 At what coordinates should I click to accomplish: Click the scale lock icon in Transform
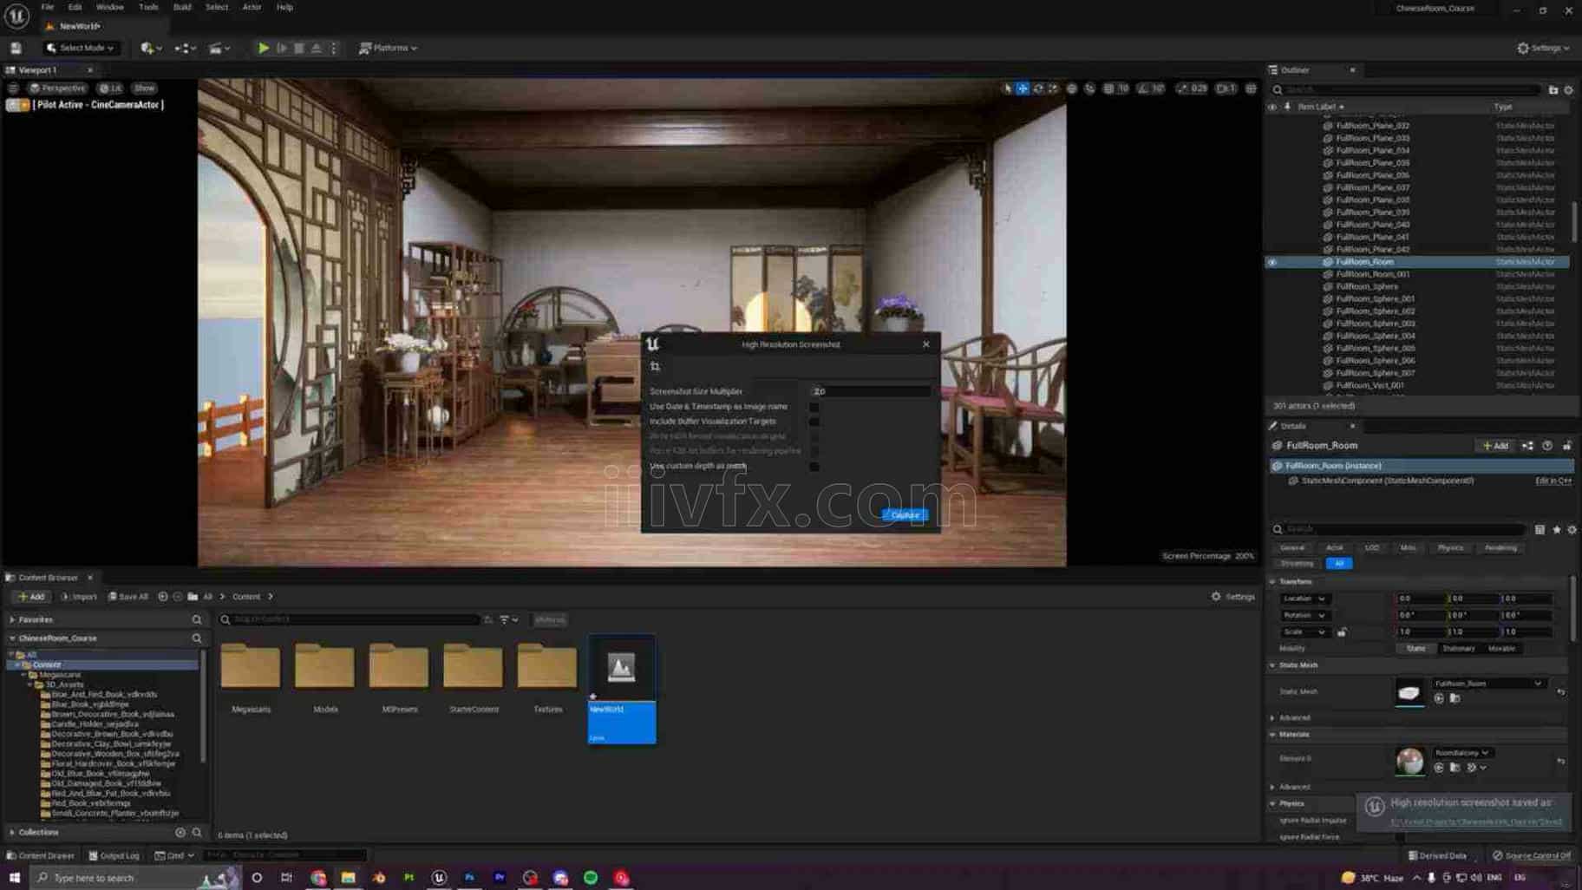[x=1342, y=632]
